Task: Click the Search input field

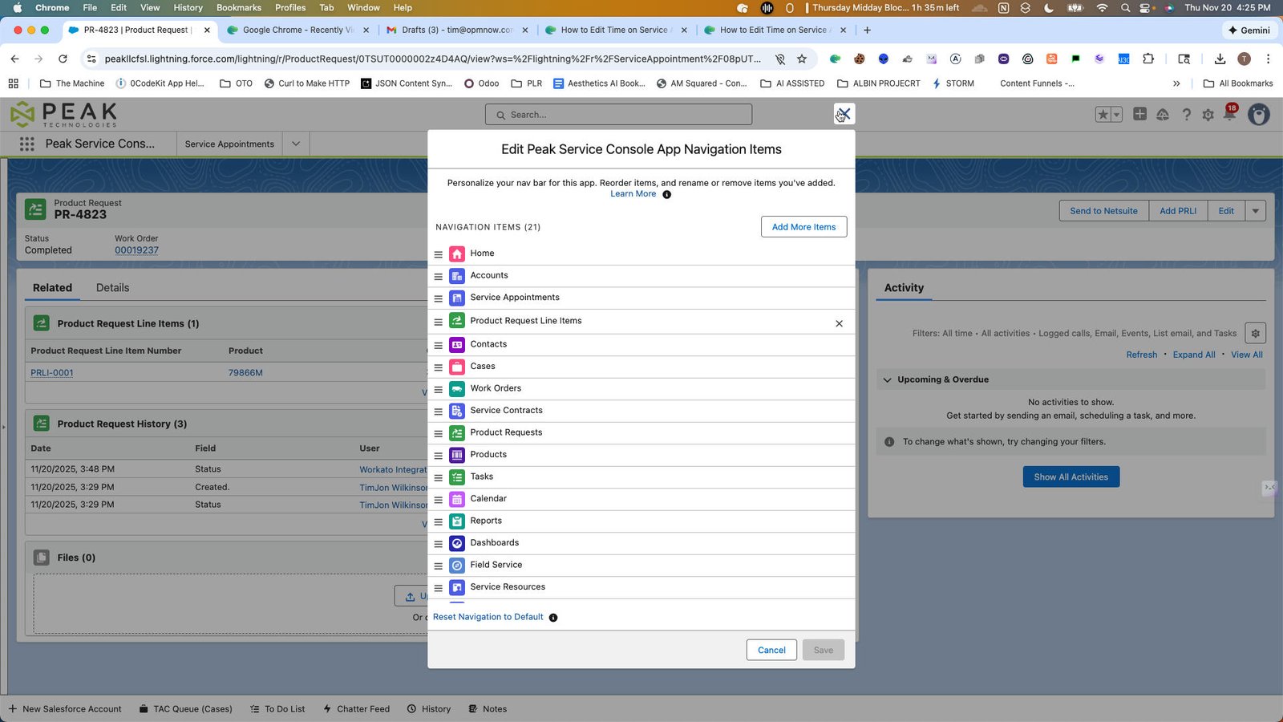Action: pyautogui.click(x=618, y=115)
